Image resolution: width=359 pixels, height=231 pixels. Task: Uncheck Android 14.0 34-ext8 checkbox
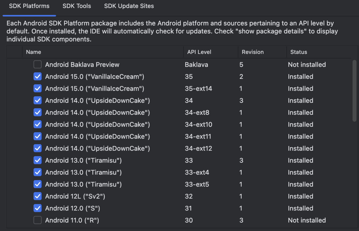point(37,112)
